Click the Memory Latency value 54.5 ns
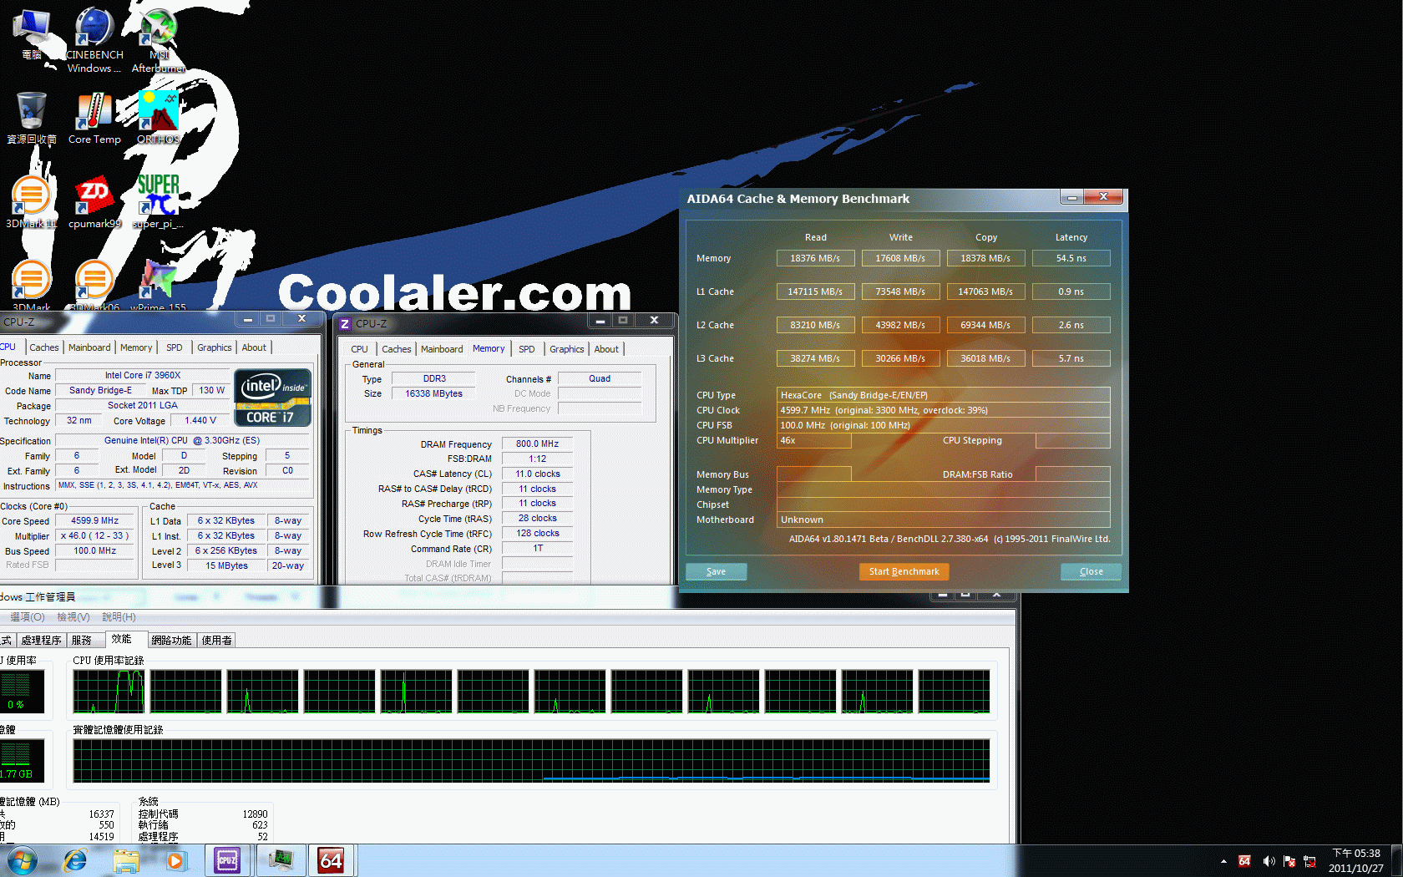Viewport: 1403px width, 877px height. [x=1071, y=258]
